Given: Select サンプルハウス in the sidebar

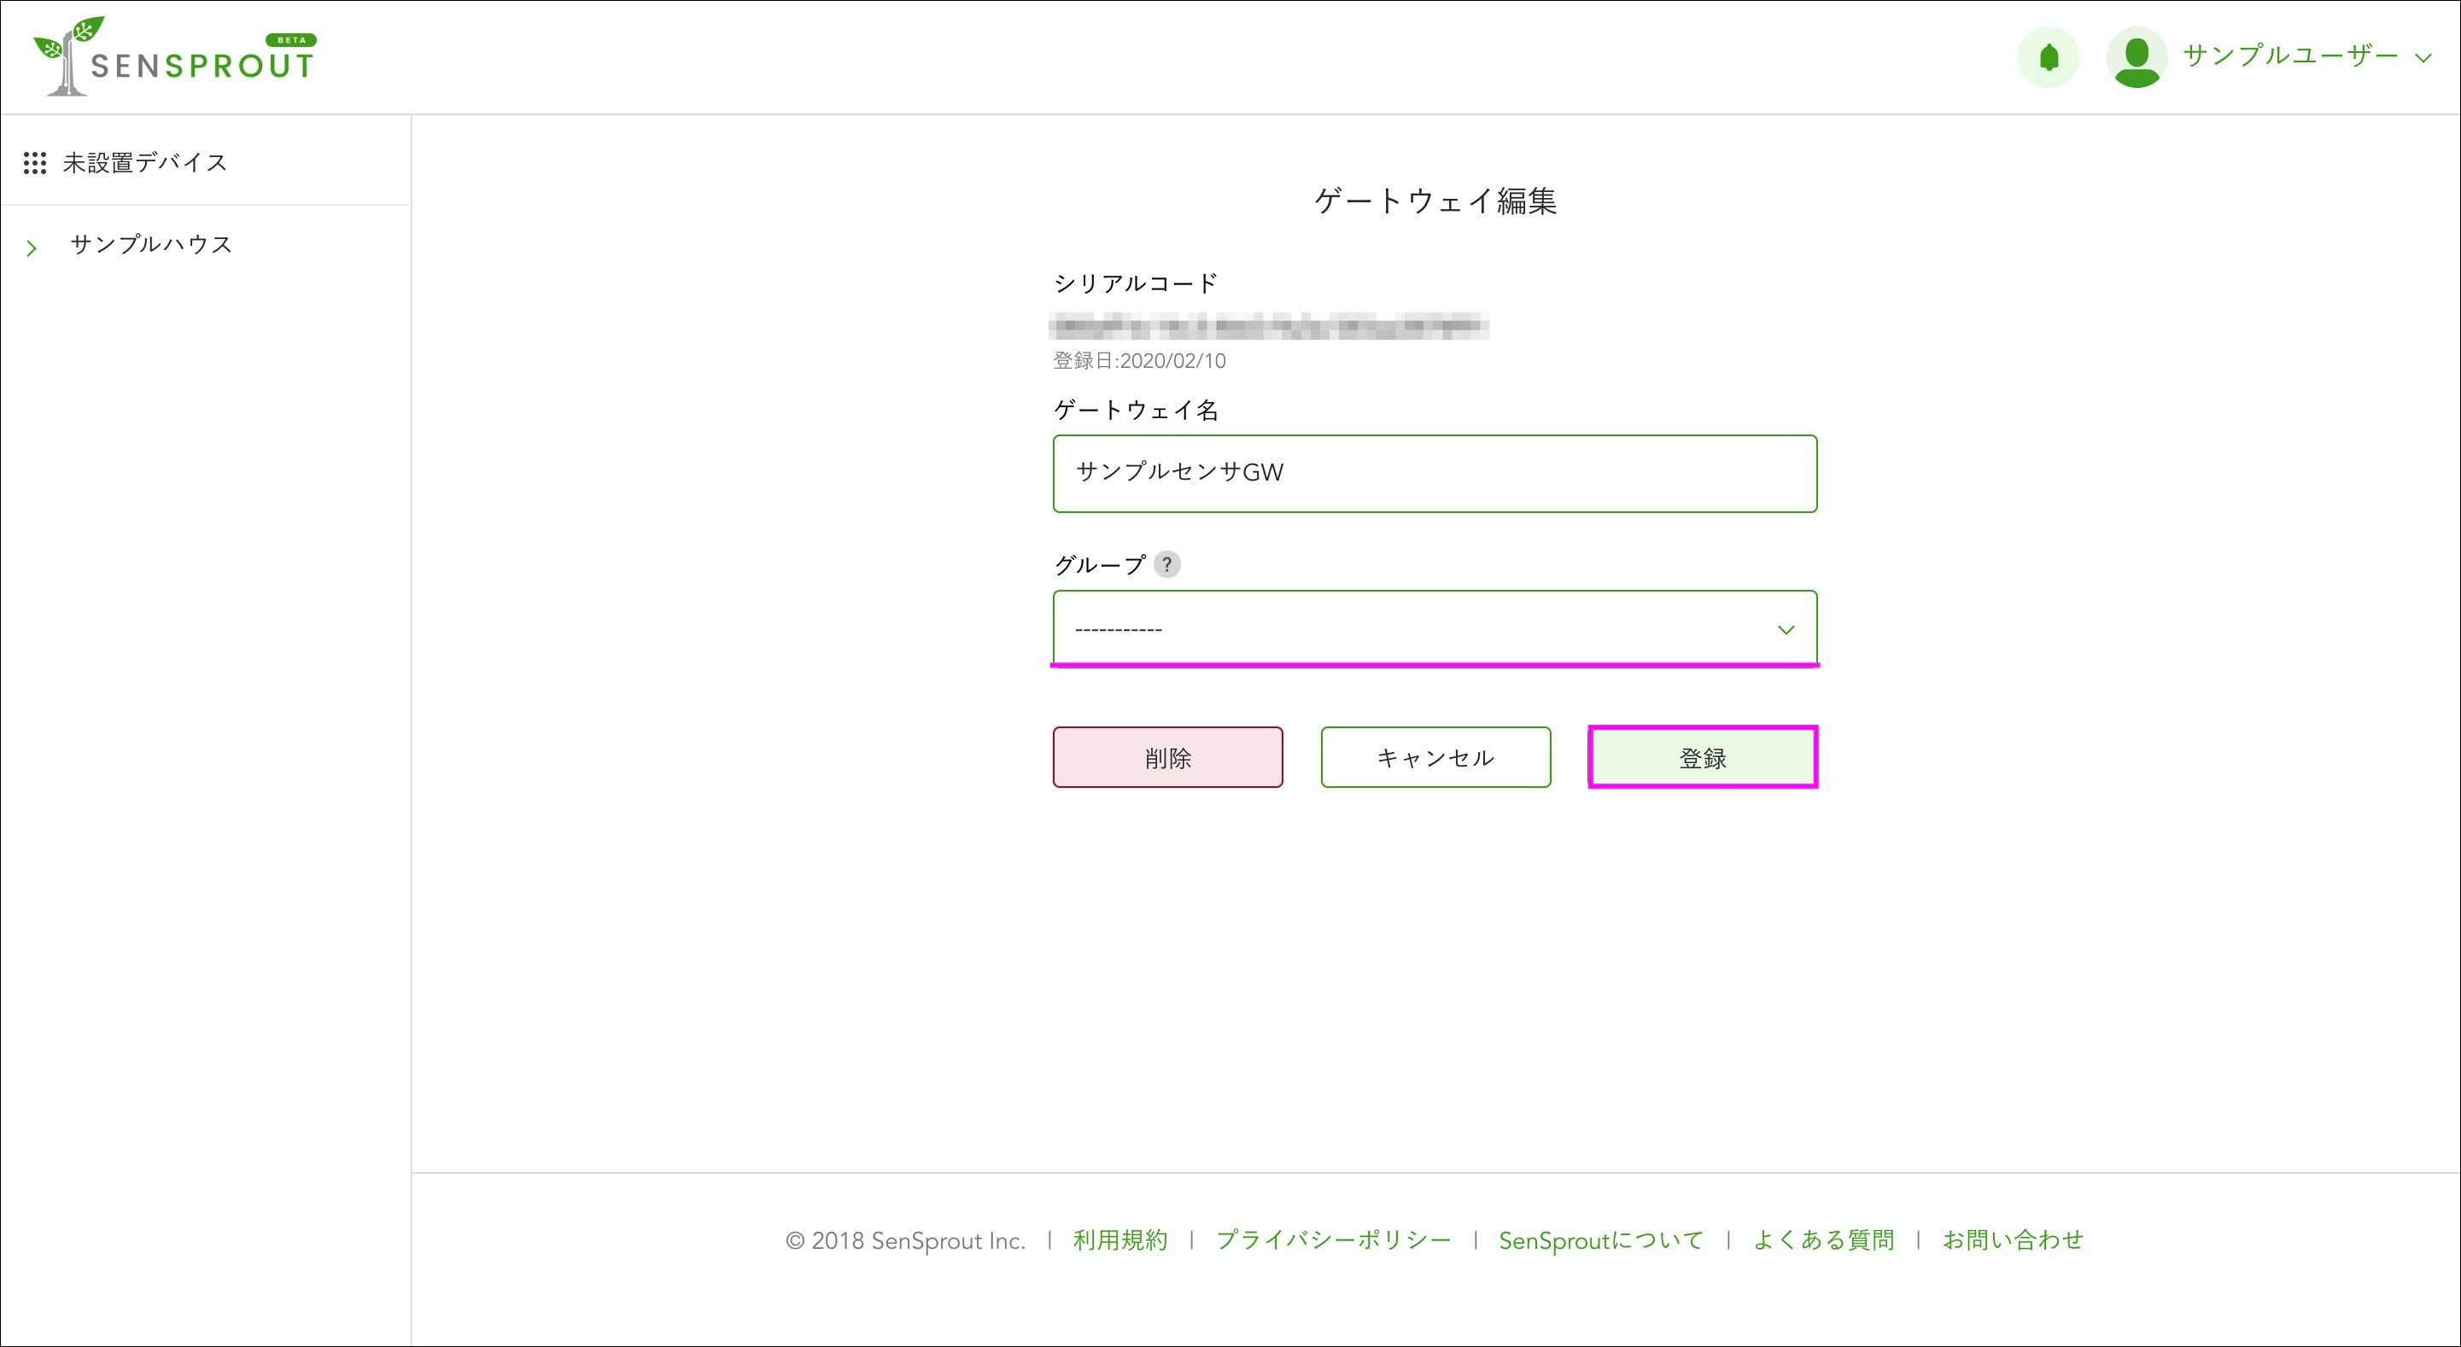Looking at the screenshot, I should (151, 245).
